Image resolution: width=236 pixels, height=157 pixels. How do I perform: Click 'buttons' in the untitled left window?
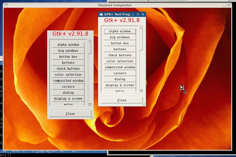[x=68, y=63]
